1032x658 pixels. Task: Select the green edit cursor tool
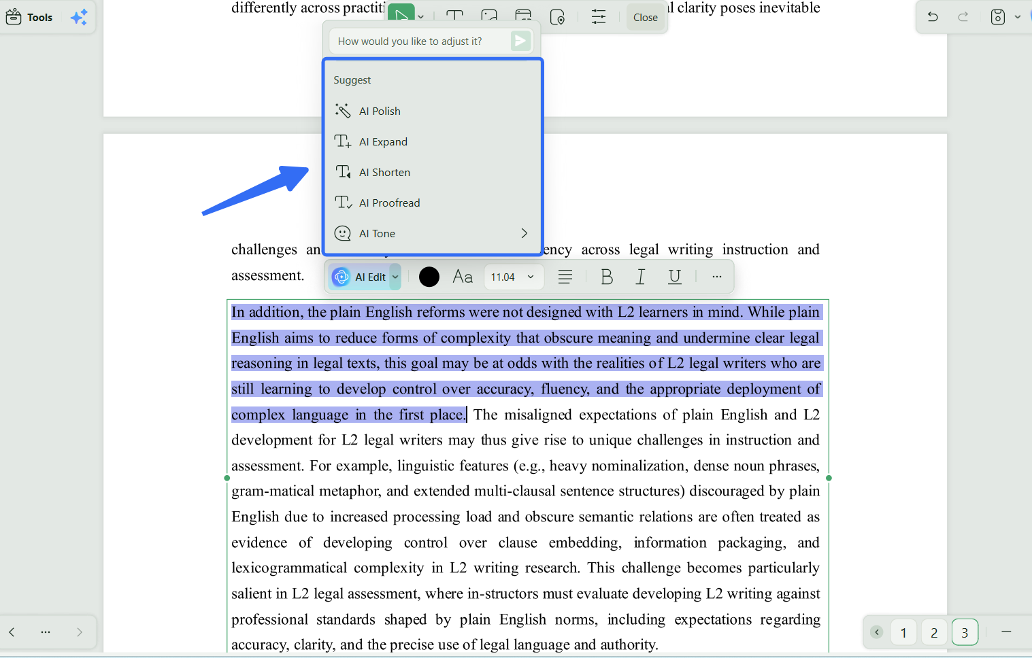click(401, 15)
